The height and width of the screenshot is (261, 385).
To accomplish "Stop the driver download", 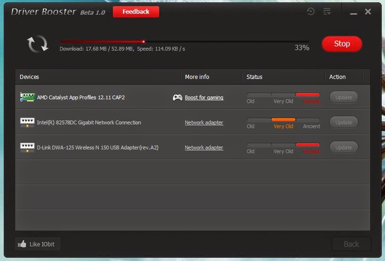I will [342, 44].
